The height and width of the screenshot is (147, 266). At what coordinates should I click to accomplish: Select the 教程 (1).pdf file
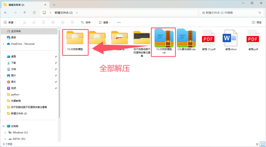tap(209, 40)
